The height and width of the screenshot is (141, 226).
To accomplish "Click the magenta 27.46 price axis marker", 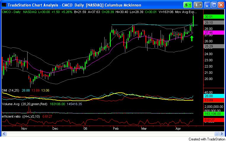I will pyautogui.click(x=214, y=33).
